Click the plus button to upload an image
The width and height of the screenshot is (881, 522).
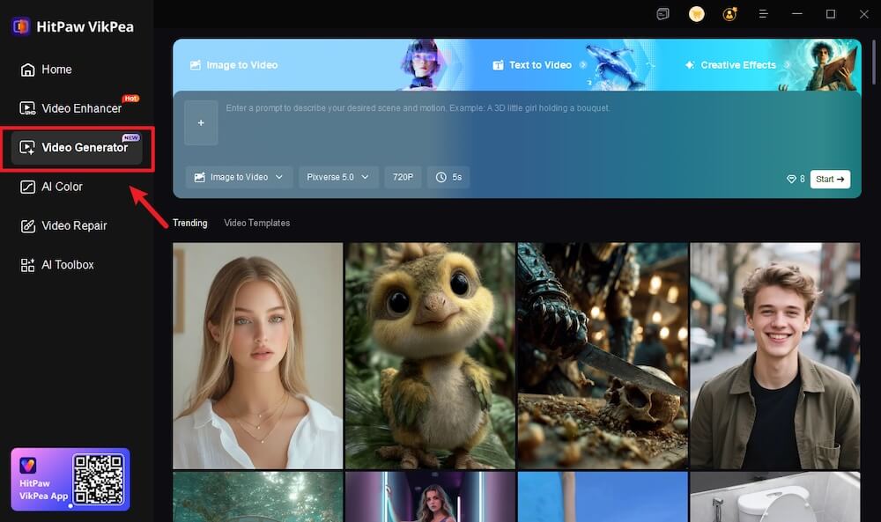point(201,122)
